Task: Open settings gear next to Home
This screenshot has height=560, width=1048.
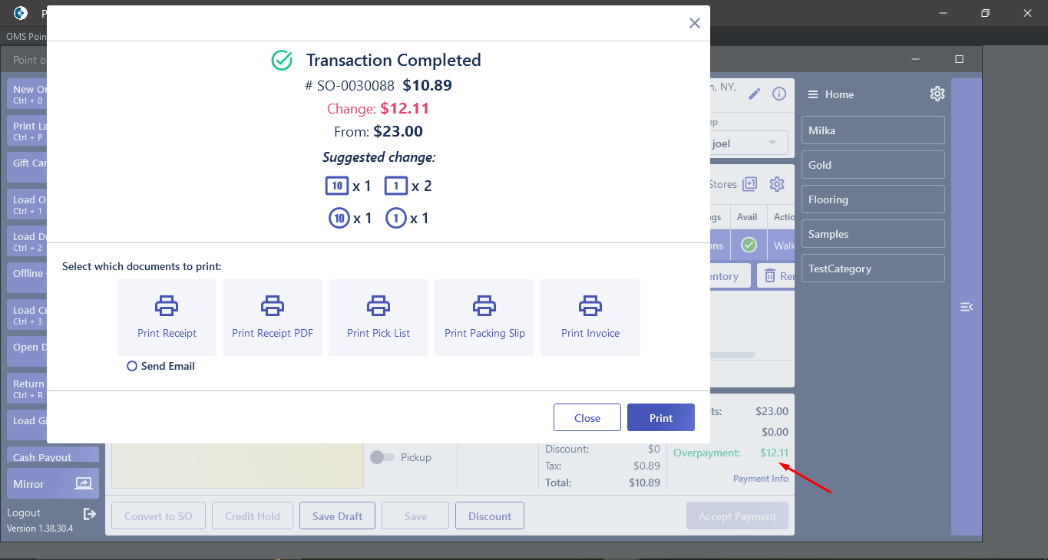Action: point(937,94)
